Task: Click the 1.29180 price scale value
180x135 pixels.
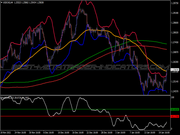Action: [175, 13]
